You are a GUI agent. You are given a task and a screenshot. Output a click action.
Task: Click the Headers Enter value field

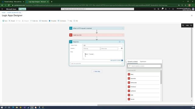click(x=109, y=48)
